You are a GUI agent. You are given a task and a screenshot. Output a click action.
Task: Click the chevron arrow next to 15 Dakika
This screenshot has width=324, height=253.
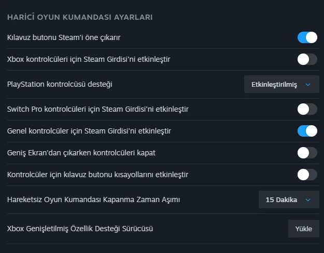[x=308, y=199]
